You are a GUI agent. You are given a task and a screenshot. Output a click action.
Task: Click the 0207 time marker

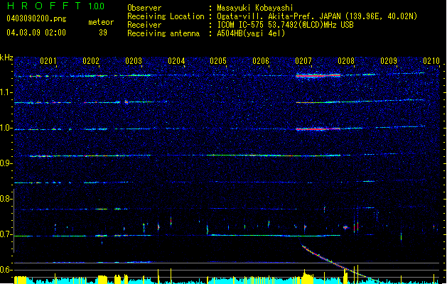click(x=303, y=61)
